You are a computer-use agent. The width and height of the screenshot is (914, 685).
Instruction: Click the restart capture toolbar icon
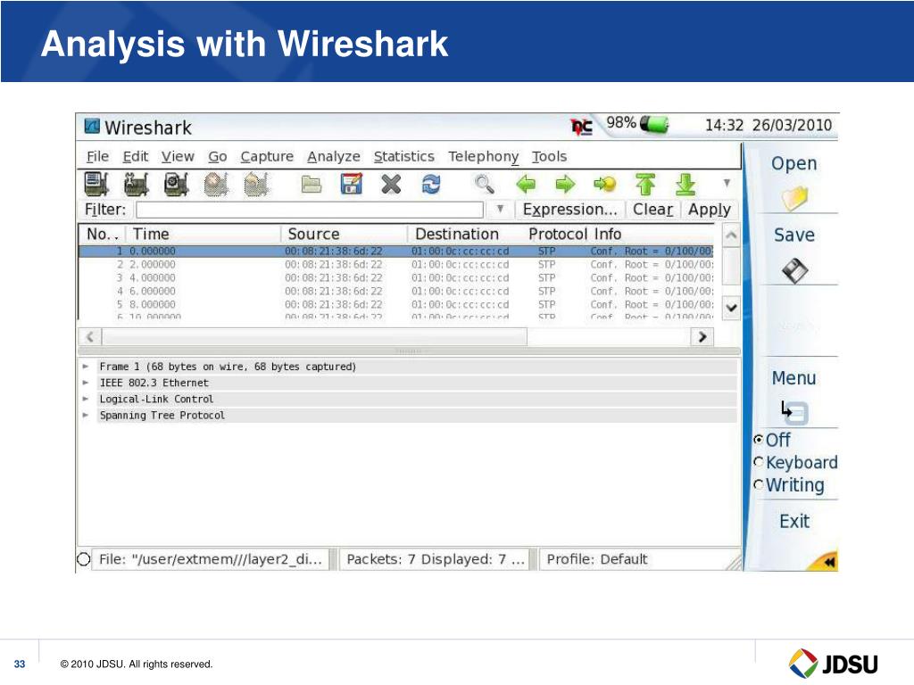(256, 184)
